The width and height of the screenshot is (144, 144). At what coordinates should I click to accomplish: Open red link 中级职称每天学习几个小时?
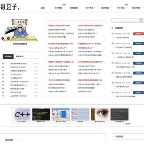(90, 44)
